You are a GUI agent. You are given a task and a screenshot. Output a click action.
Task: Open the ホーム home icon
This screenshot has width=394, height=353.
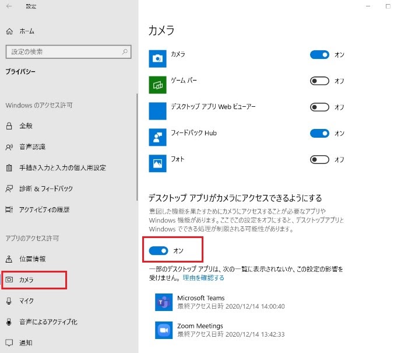9,32
